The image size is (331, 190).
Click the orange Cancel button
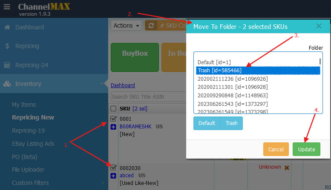click(276, 149)
